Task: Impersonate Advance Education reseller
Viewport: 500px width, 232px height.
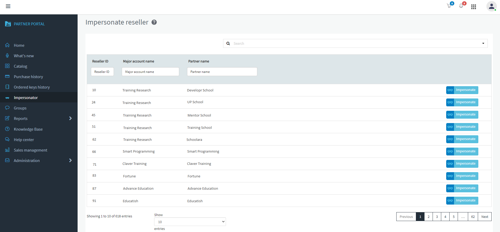Action: pyautogui.click(x=462, y=188)
